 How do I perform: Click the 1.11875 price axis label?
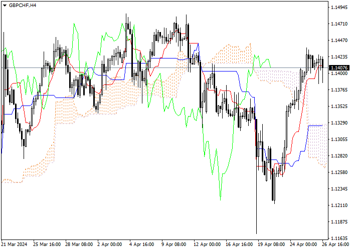339,222
